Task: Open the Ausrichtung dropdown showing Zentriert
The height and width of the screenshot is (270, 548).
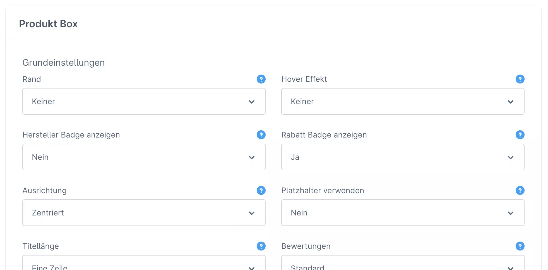Action: 144,213
